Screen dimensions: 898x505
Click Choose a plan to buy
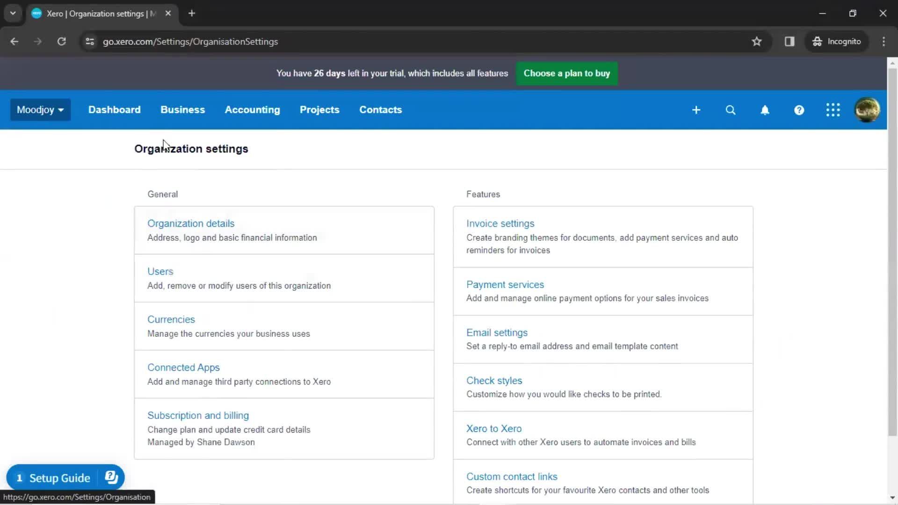566,73
